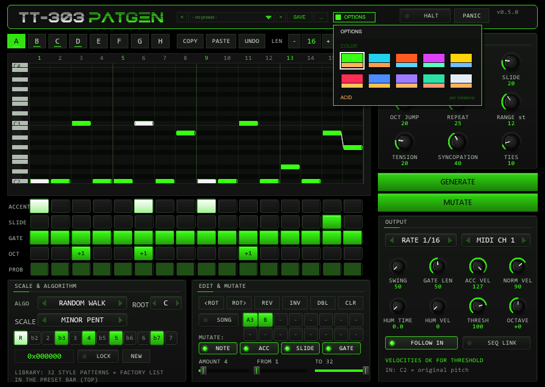Choose the white and orange color theme
This screenshot has height=387, width=545.
(461, 81)
